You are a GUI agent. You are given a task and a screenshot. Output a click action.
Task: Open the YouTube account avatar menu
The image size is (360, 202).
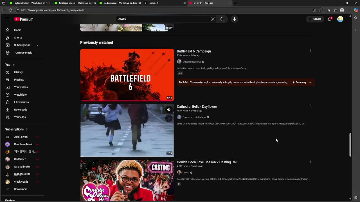[340, 19]
